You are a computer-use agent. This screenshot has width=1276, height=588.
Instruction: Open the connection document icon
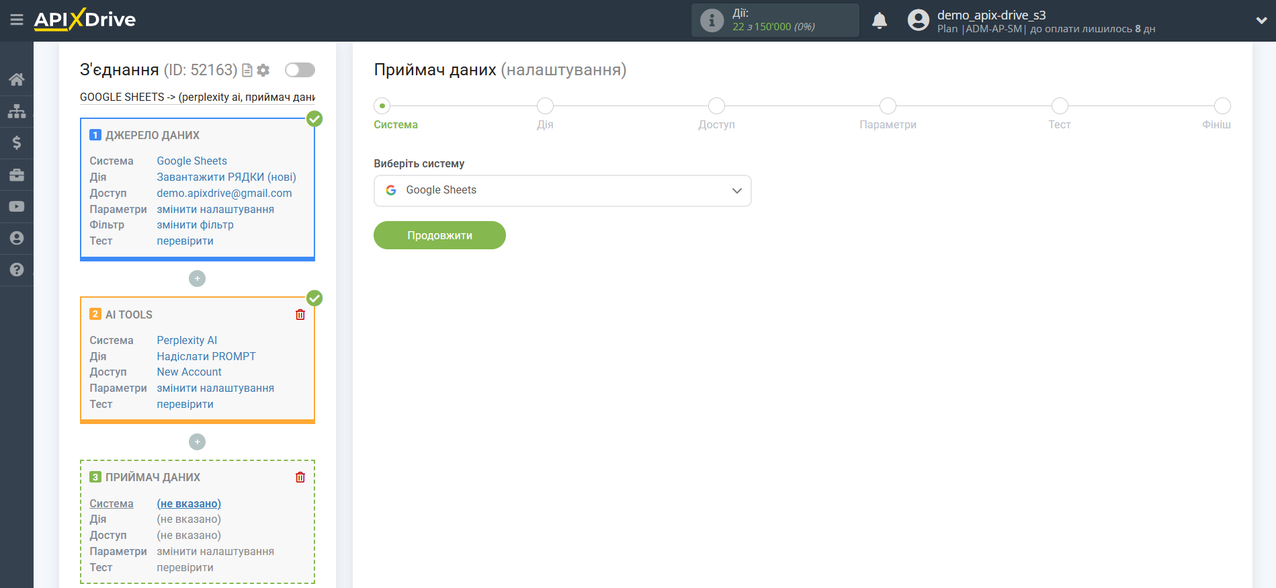pos(247,70)
